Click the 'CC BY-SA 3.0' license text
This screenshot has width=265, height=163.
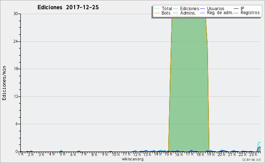251,159
